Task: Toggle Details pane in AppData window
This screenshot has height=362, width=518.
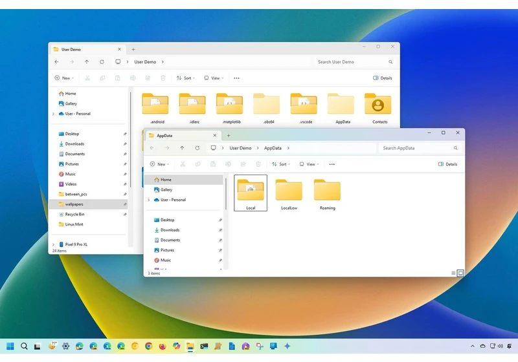Action: coord(447,164)
